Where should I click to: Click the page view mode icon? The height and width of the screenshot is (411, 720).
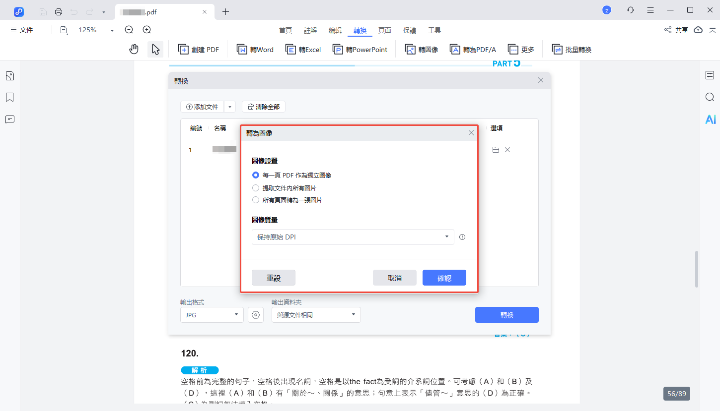64,30
